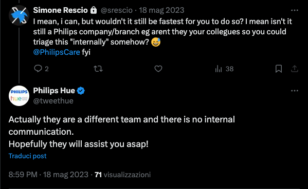Click Traduci post to translate

tap(27, 156)
